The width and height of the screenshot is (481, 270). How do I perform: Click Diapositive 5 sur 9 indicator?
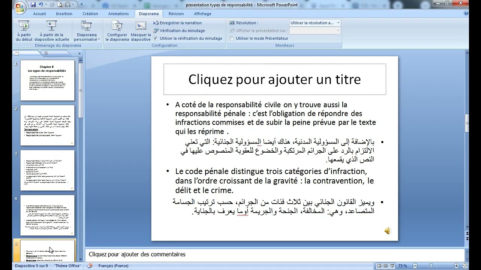(31, 266)
